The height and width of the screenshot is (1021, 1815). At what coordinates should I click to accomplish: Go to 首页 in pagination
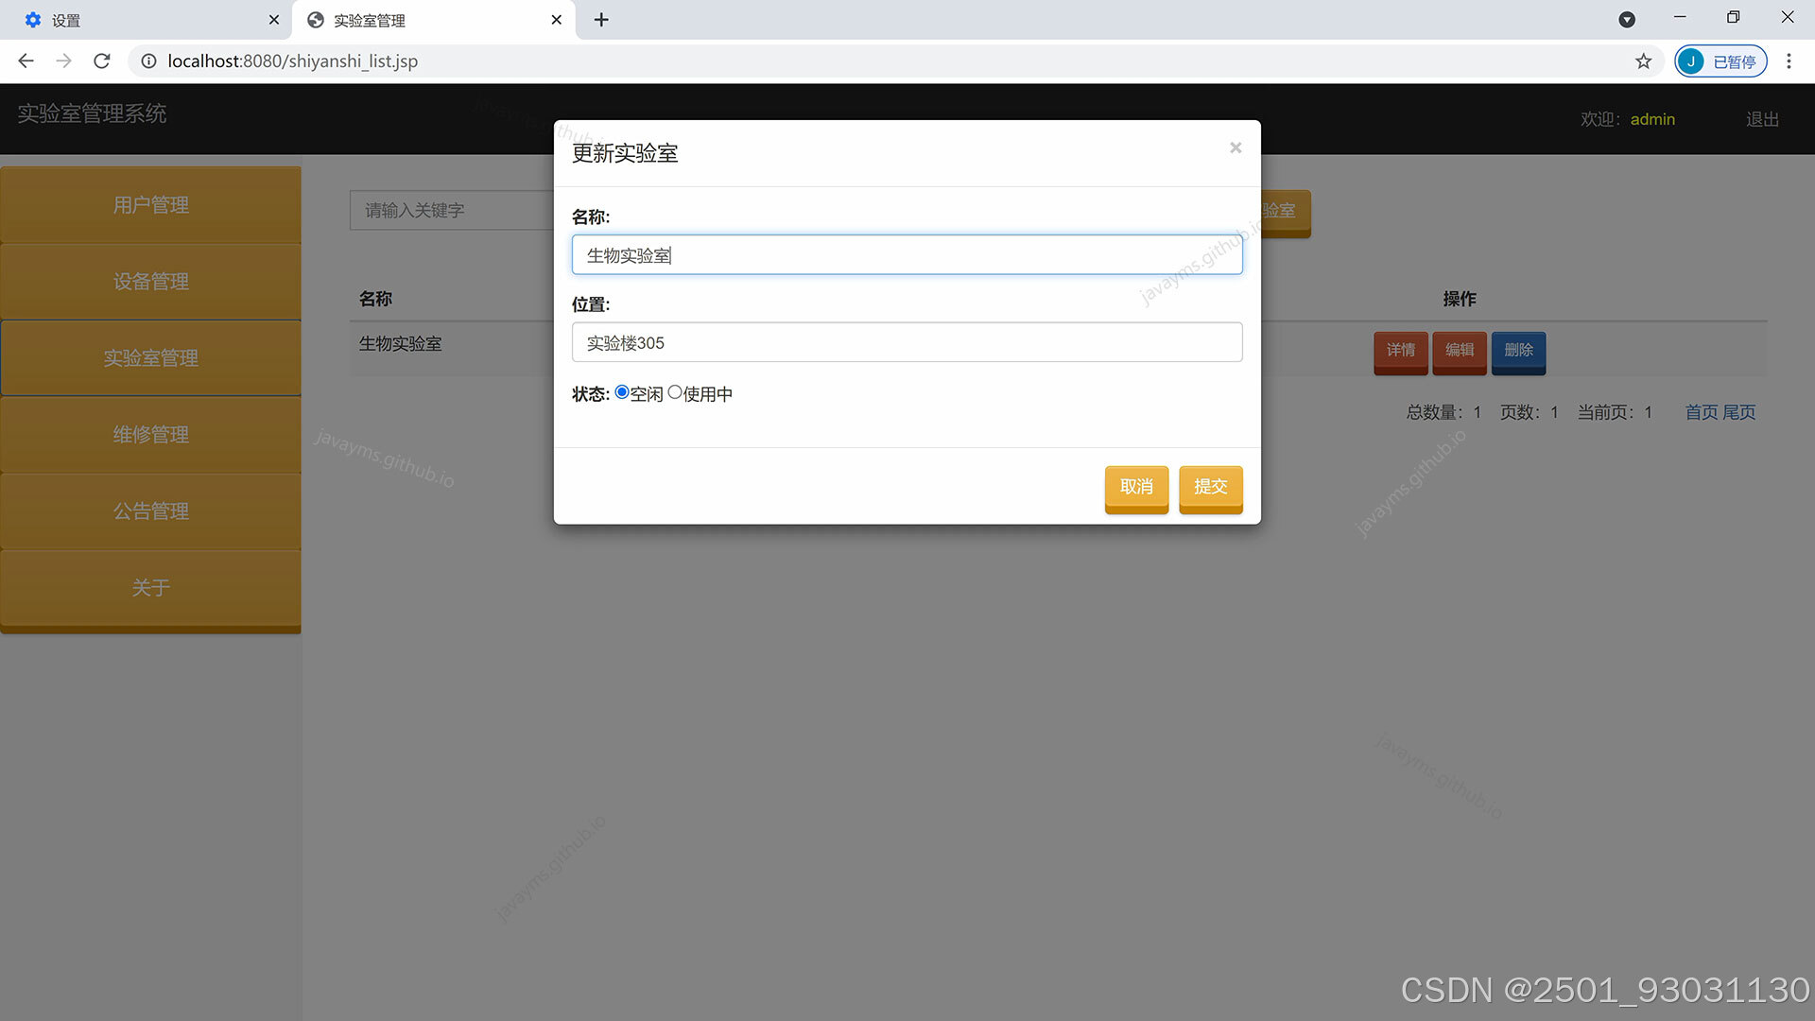coord(1702,412)
